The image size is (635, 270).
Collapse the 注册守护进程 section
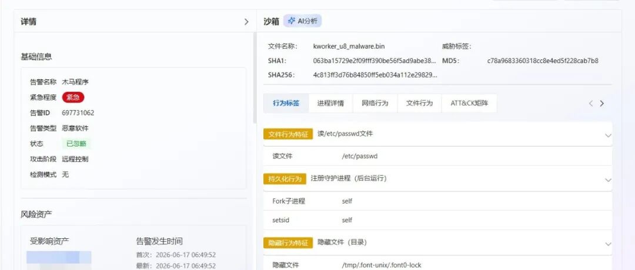pos(608,179)
